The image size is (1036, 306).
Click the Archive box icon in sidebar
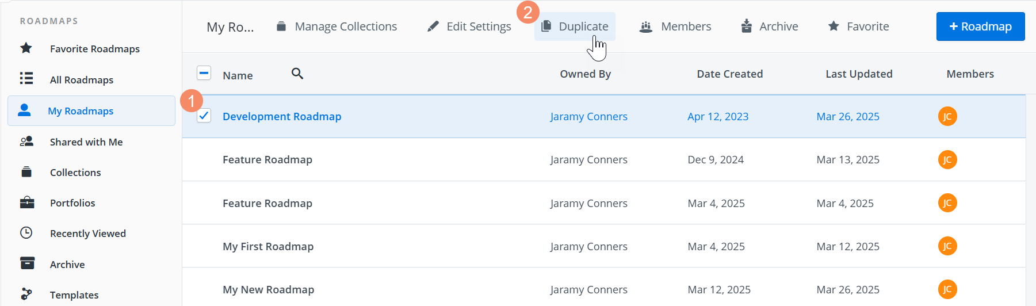click(27, 263)
